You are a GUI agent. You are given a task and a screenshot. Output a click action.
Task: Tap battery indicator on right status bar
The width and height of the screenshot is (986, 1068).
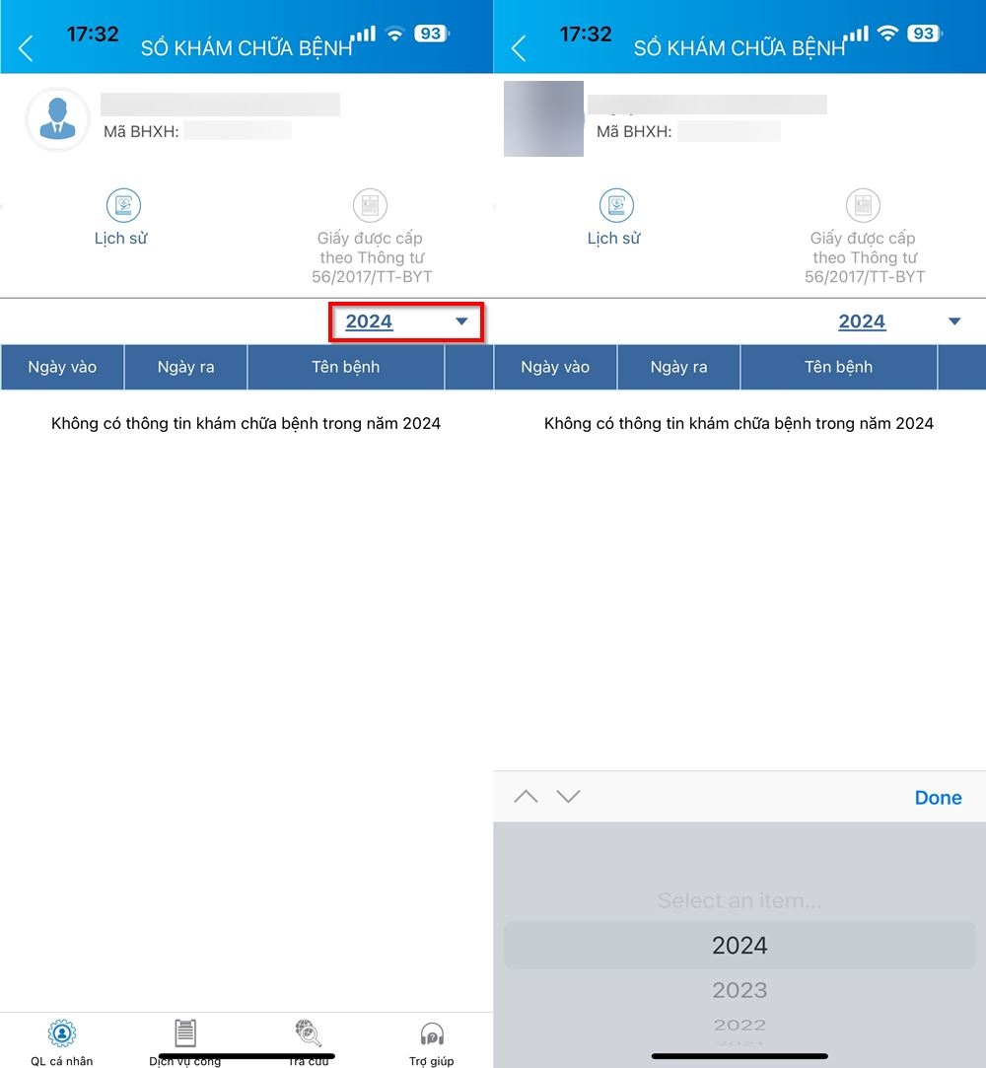point(925,34)
